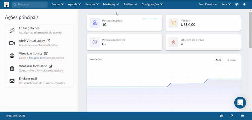Expand the Evento menu
Screen dimensions: 252x120
(x=58, y=4)
